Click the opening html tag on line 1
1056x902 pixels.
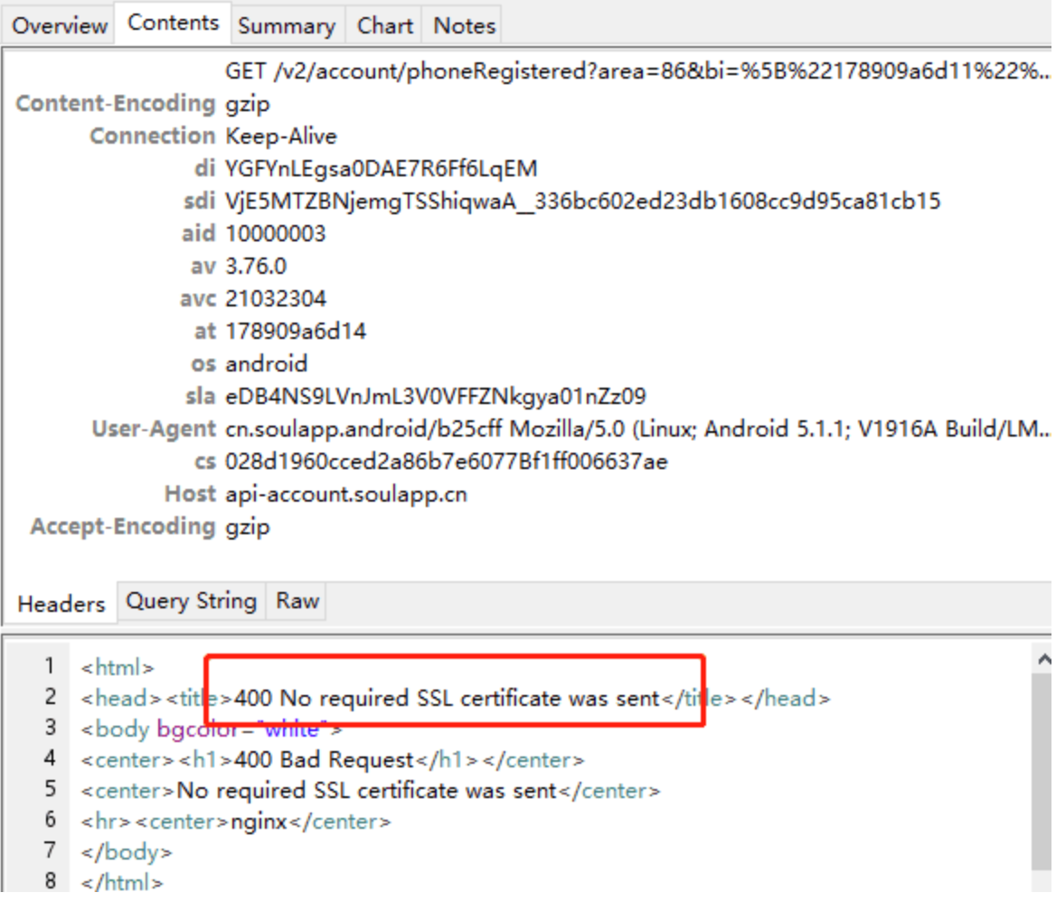(118, 668)
